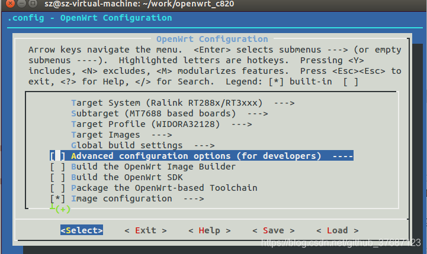Click the '.config - OpenWrt Configuration' header text
The height and width of the screenshot is (254, 427).
(x=89, y=18)
